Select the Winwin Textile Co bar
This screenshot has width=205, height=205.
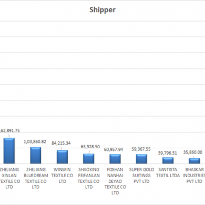(62, 157)
